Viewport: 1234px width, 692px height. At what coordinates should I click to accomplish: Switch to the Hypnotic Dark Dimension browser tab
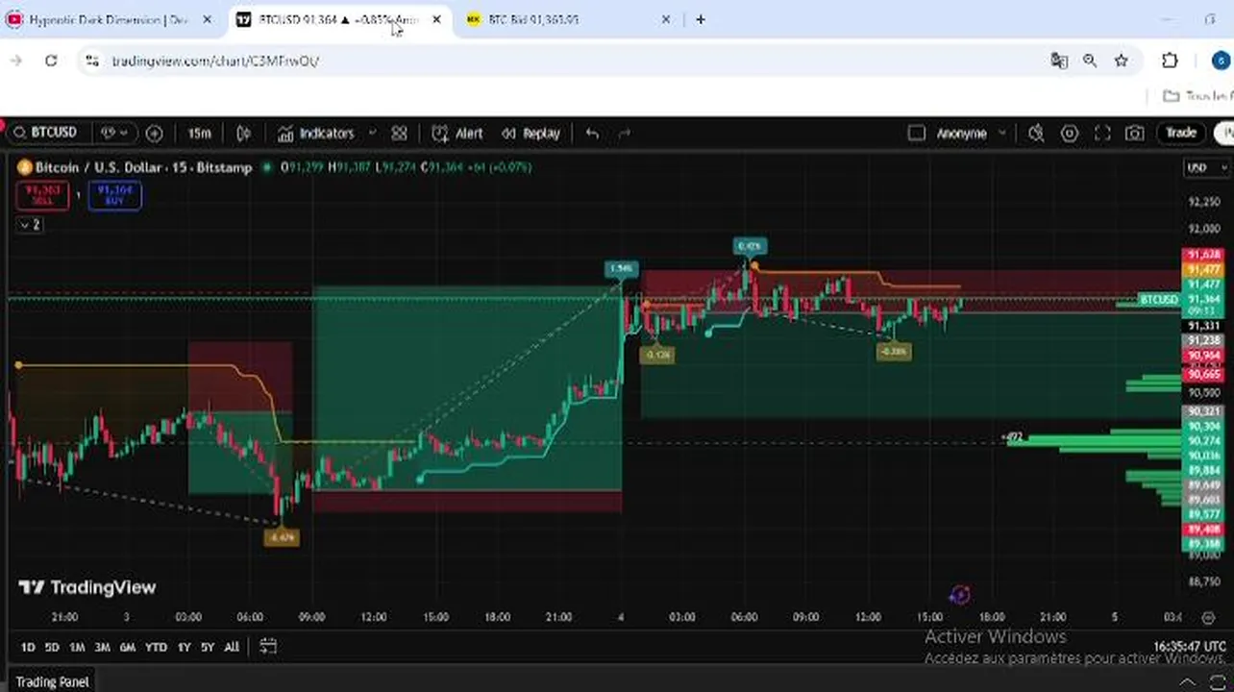coord(108,19)
